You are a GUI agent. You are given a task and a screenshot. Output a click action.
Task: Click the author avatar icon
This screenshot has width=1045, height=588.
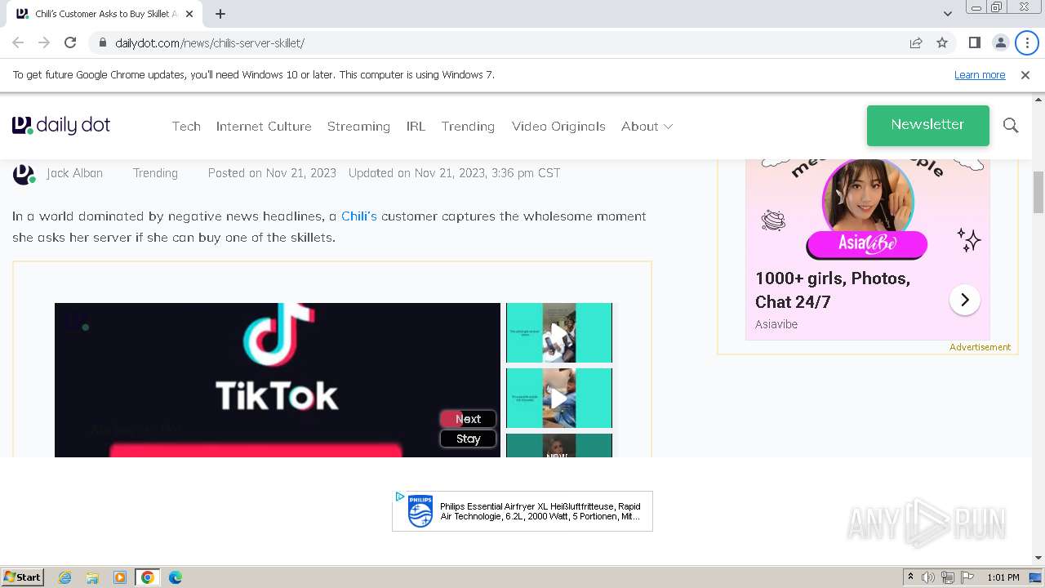click(x=24, y=174)
